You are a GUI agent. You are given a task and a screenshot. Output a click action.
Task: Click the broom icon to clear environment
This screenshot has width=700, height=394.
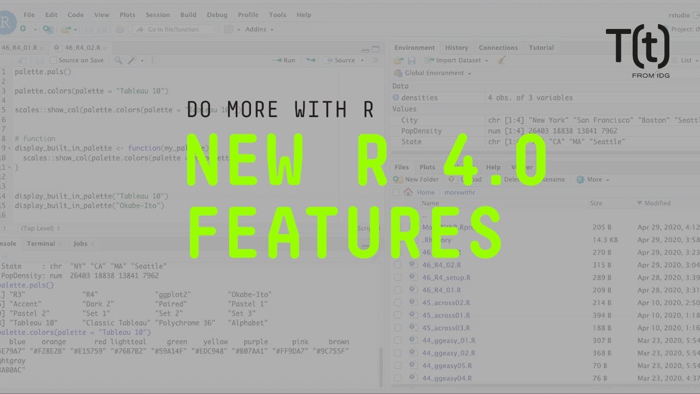502,60
